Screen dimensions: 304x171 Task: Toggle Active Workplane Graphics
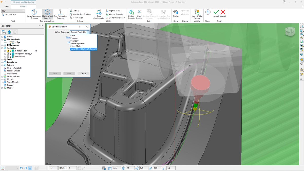[x=34, y=14]
